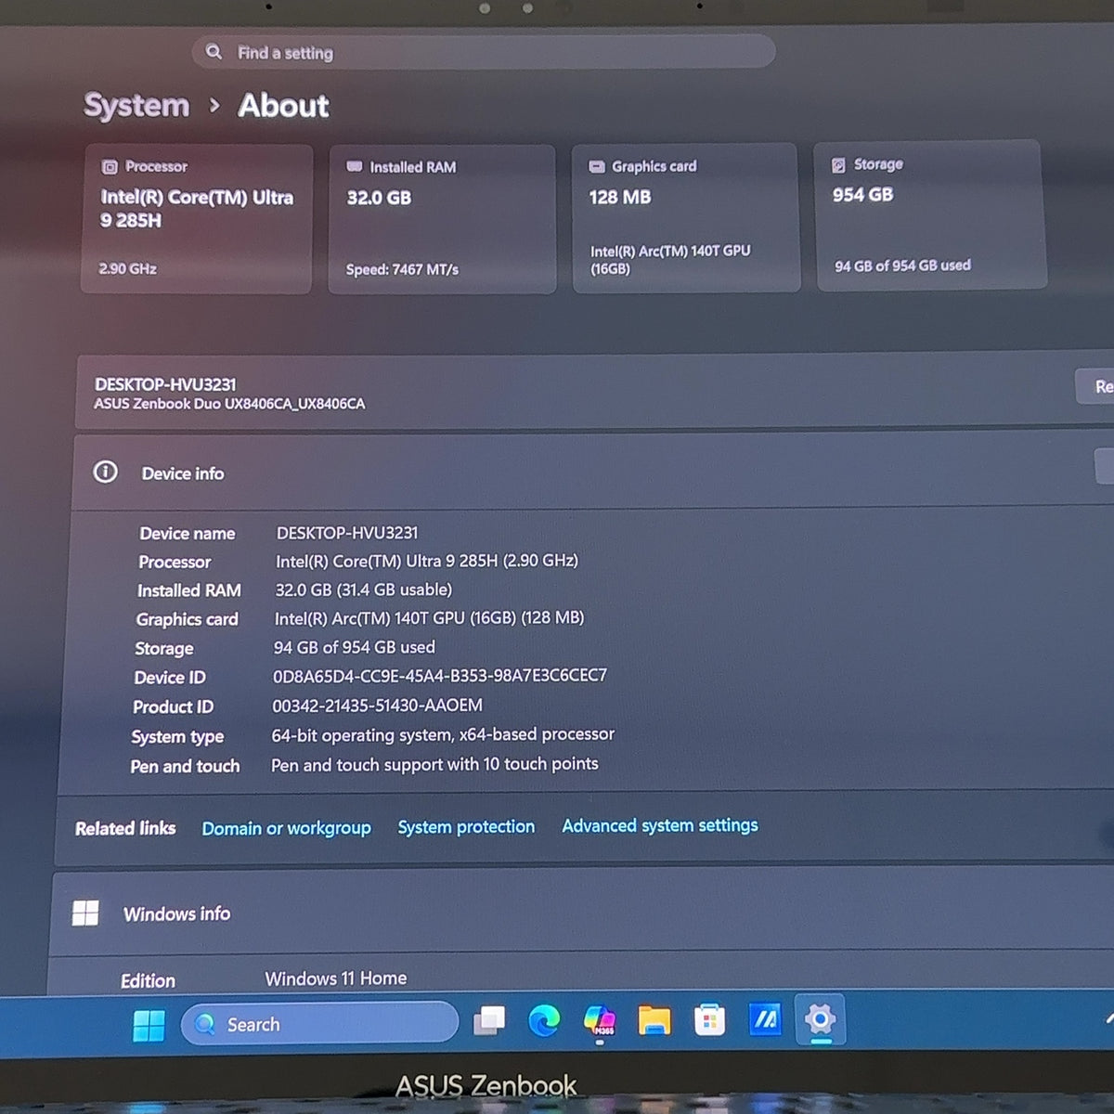This screenshot has height=1114, width=1114.
Task: Click the 'Windows 11 Home' edition value
Action: pyautogui.click(x=336, y=978)
